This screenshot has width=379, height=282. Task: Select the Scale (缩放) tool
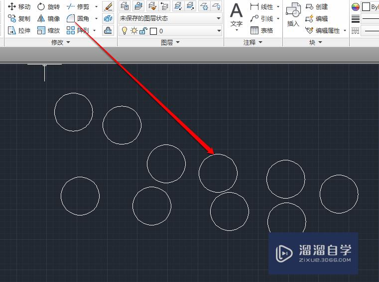[x=48, y=30]
